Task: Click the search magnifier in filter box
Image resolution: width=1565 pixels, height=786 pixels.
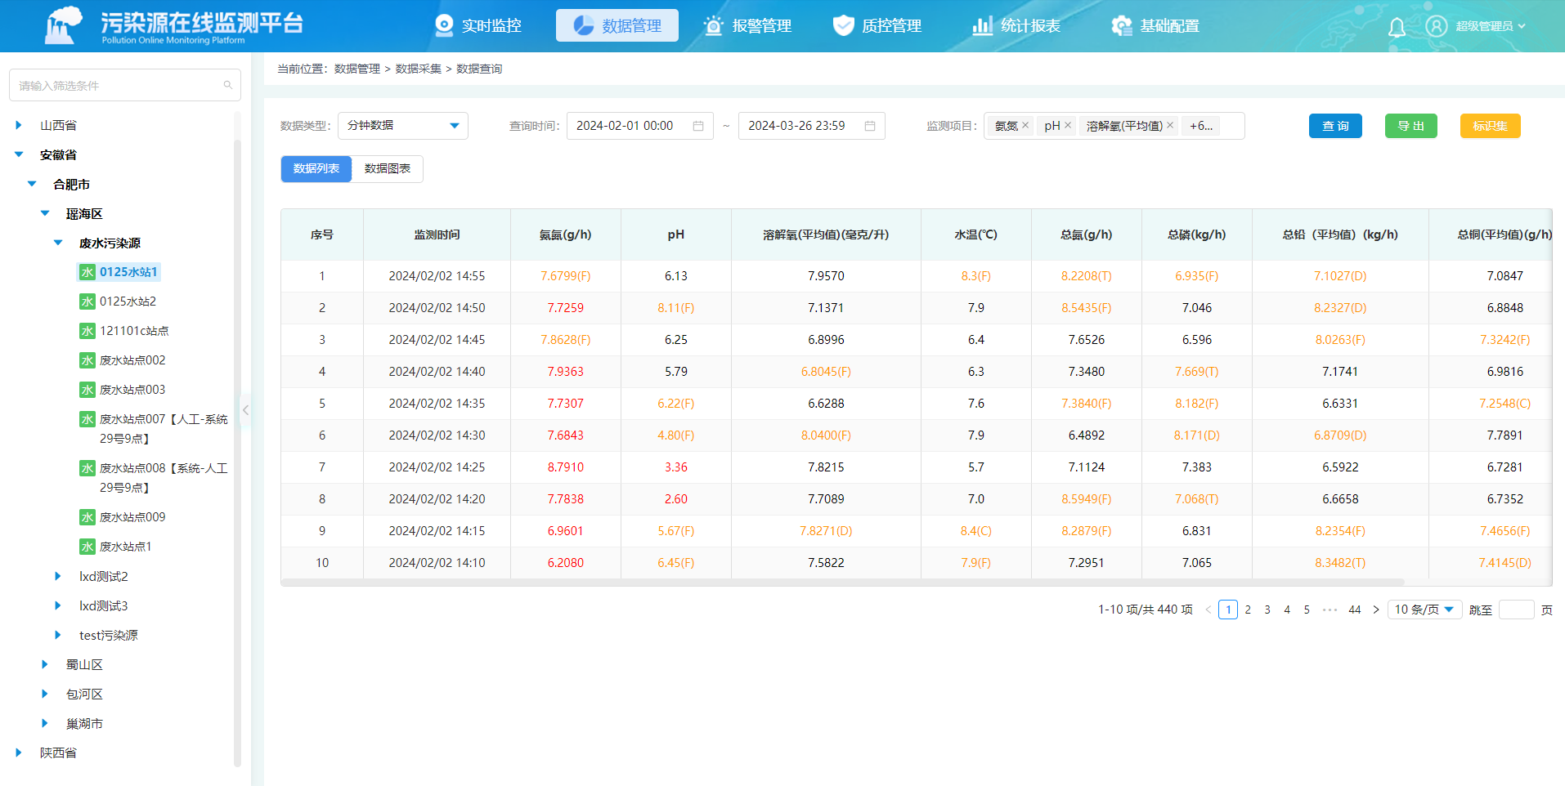Action: click(227, 85)
